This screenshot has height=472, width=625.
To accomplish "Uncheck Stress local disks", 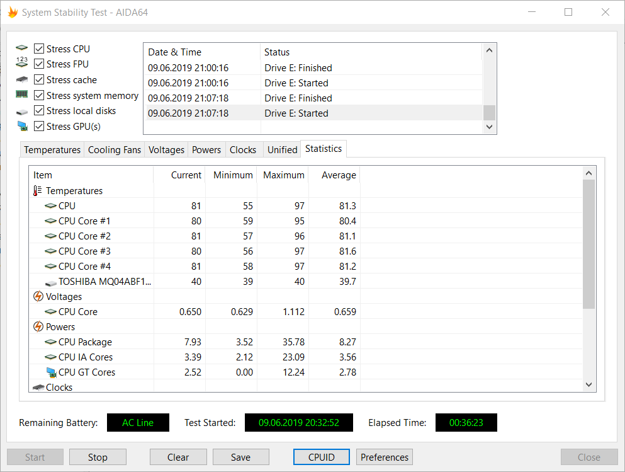I will tap(38, 110).
